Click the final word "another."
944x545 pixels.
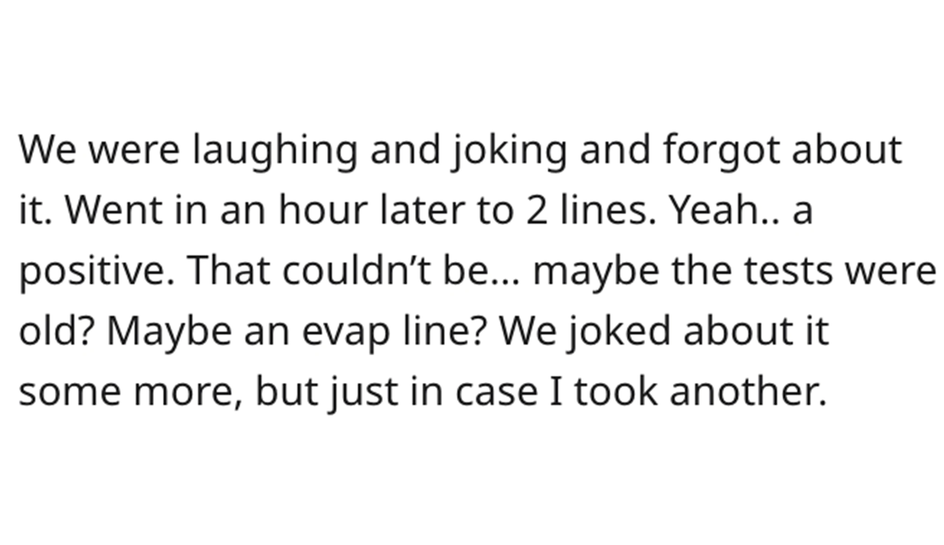point(748,391)
